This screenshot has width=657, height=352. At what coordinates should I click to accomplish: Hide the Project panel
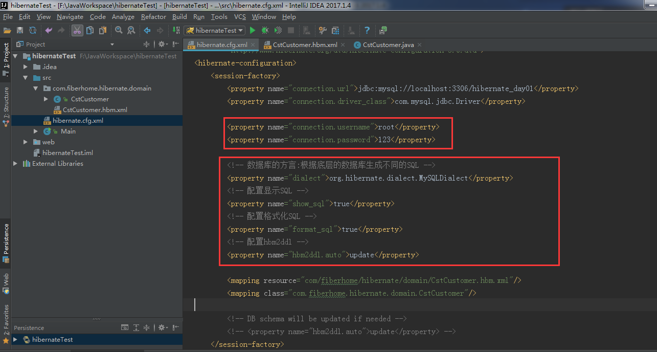(176, 45)
